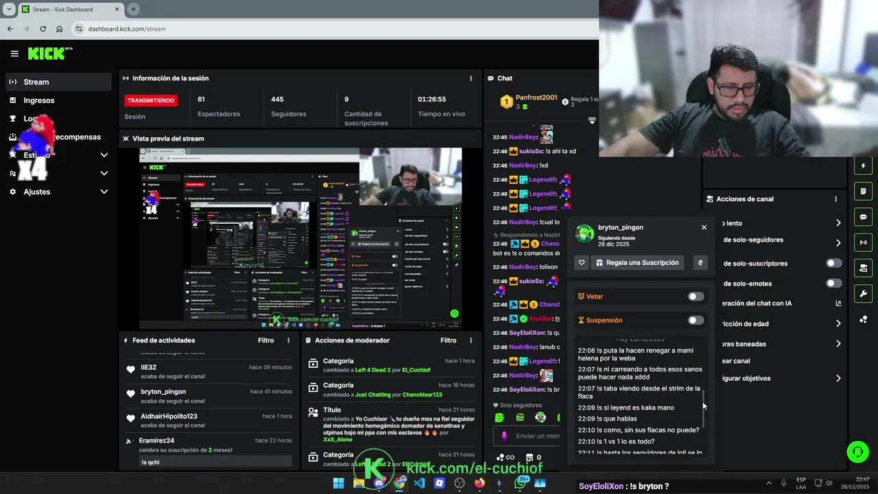This screenshot has height=494, width=878.
Task: Open external link icon for chat con IA
Action: point(838,303)
